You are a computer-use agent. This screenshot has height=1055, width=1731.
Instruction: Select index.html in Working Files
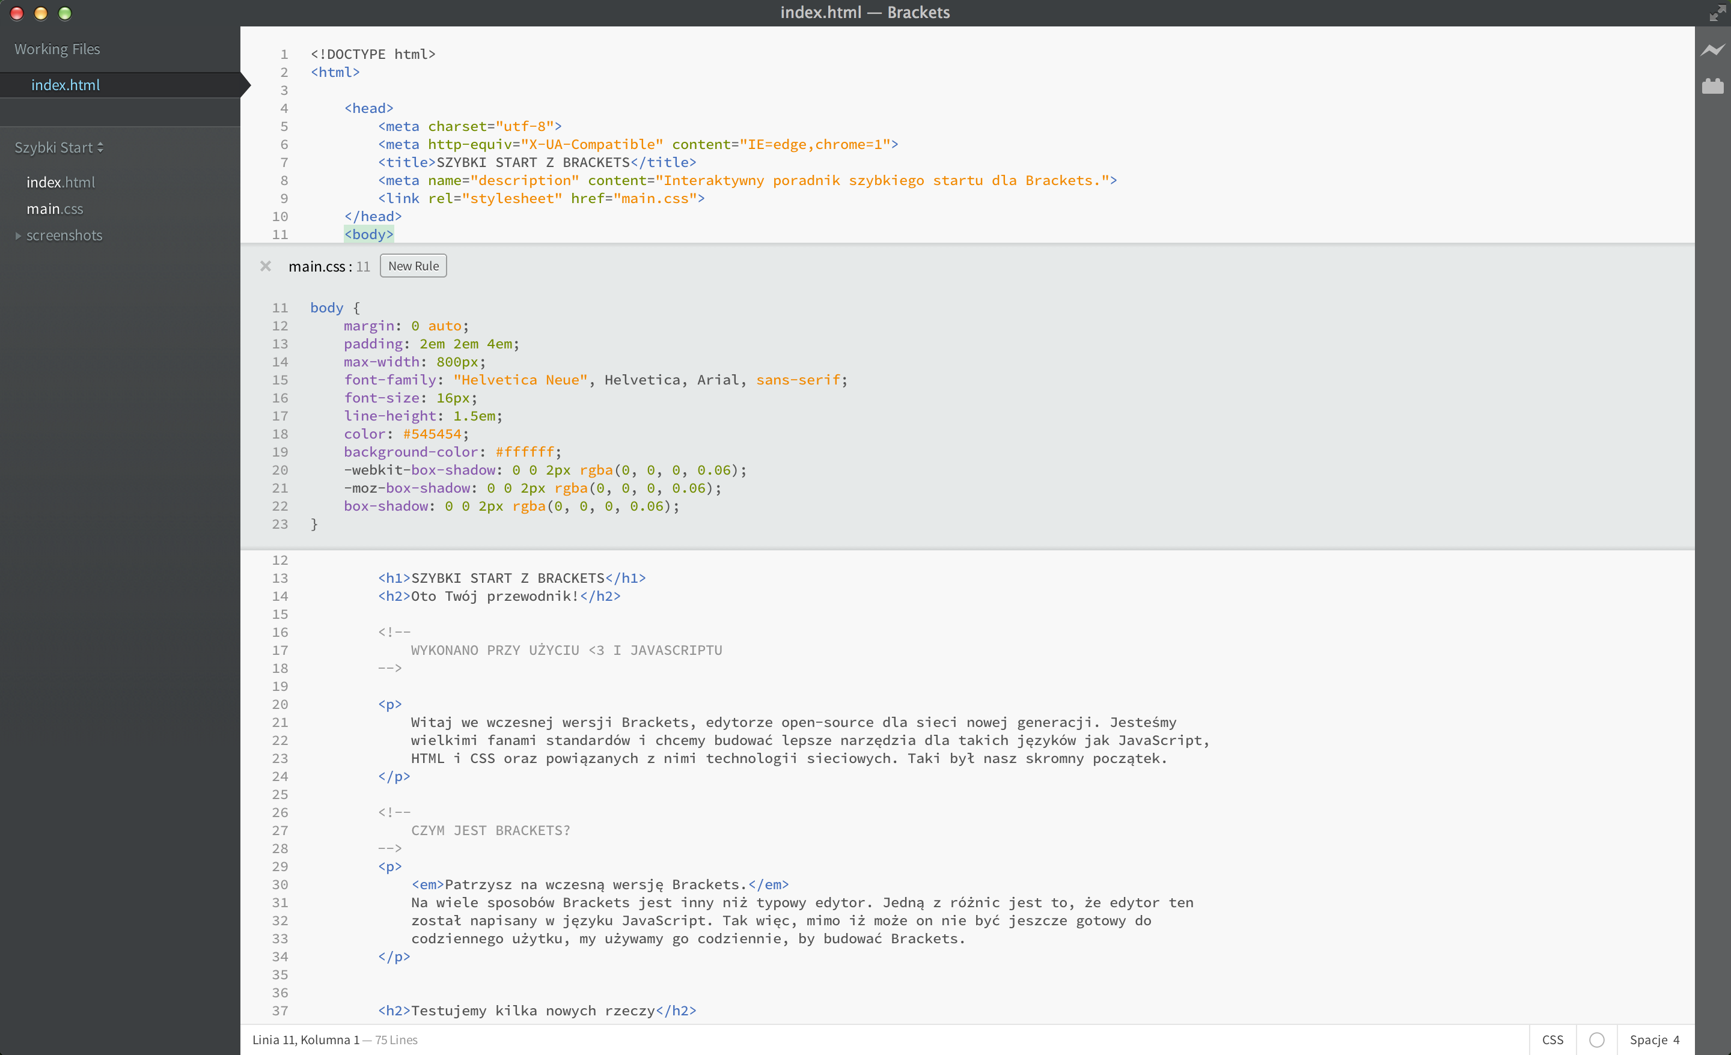click(x=66, y=85)
